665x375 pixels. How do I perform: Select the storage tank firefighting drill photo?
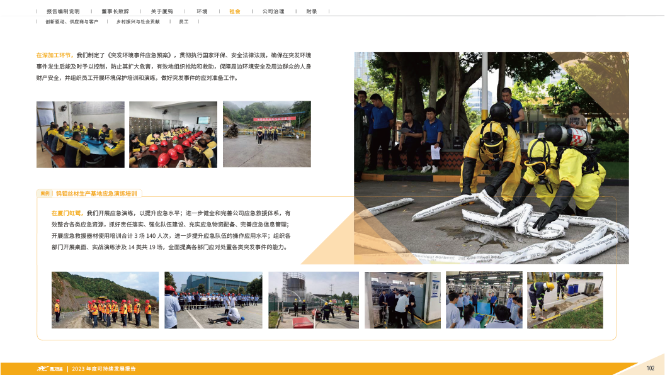313,300
